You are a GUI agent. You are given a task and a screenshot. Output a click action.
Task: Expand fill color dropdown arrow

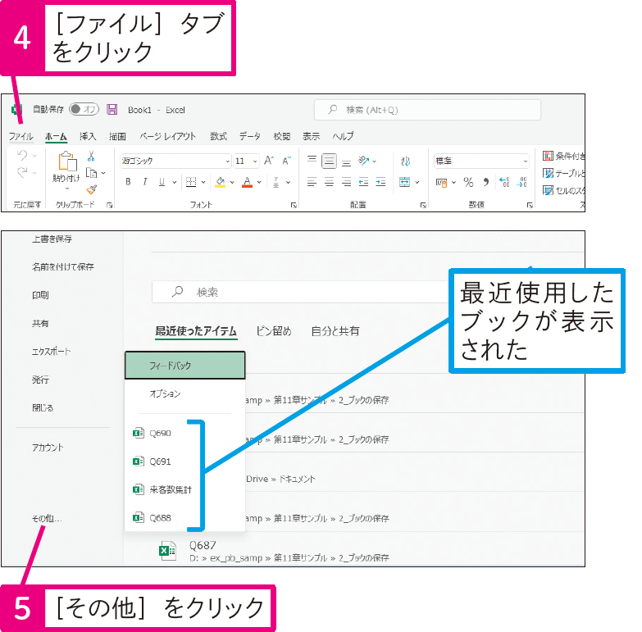click(x=232, y=182)
